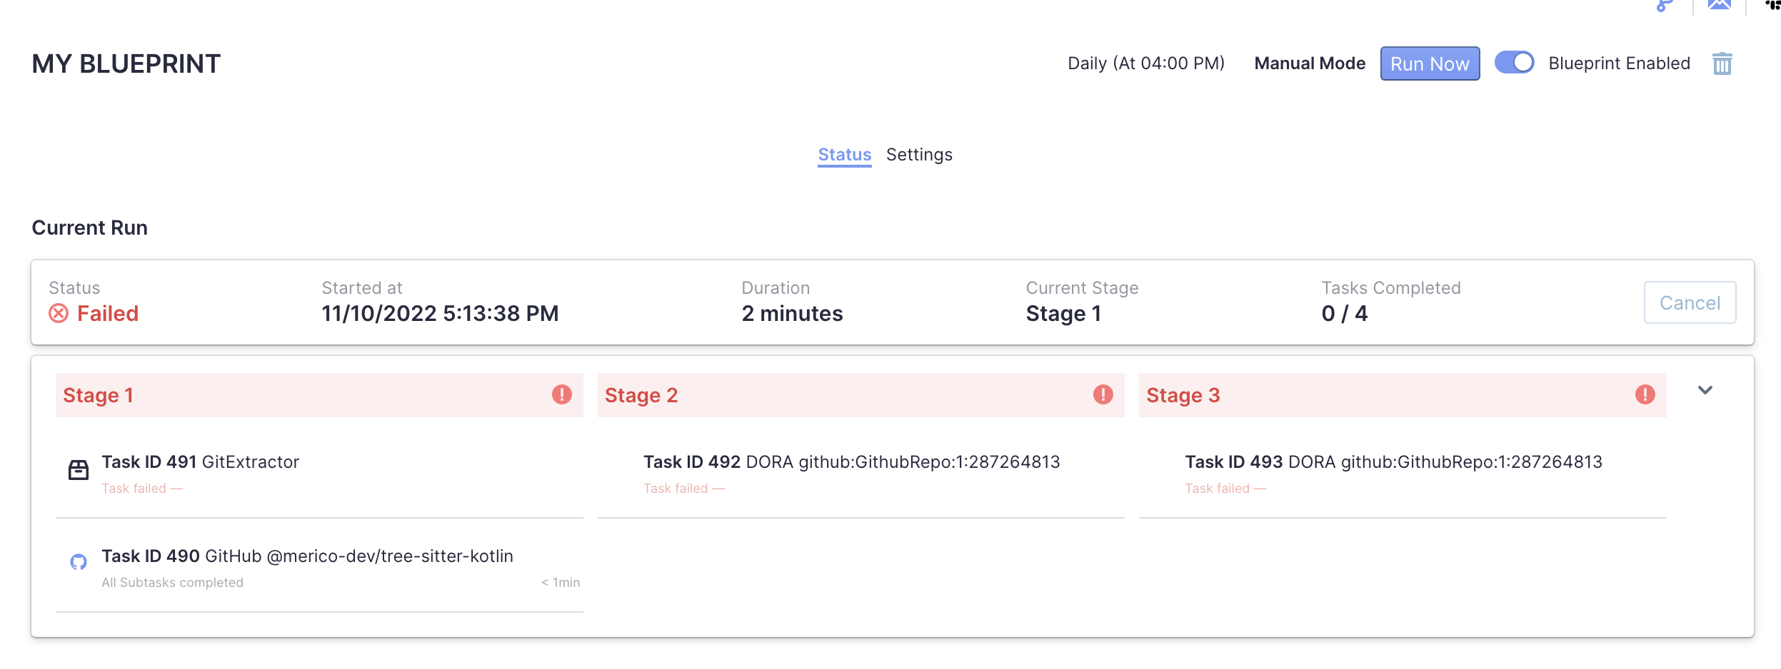Click the Run Now button

pos(1430,63)
